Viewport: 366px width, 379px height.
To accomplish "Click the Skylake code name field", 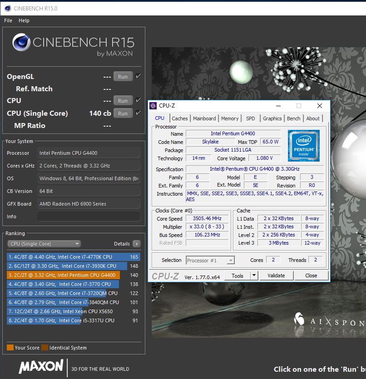I will tap(210, 142).
